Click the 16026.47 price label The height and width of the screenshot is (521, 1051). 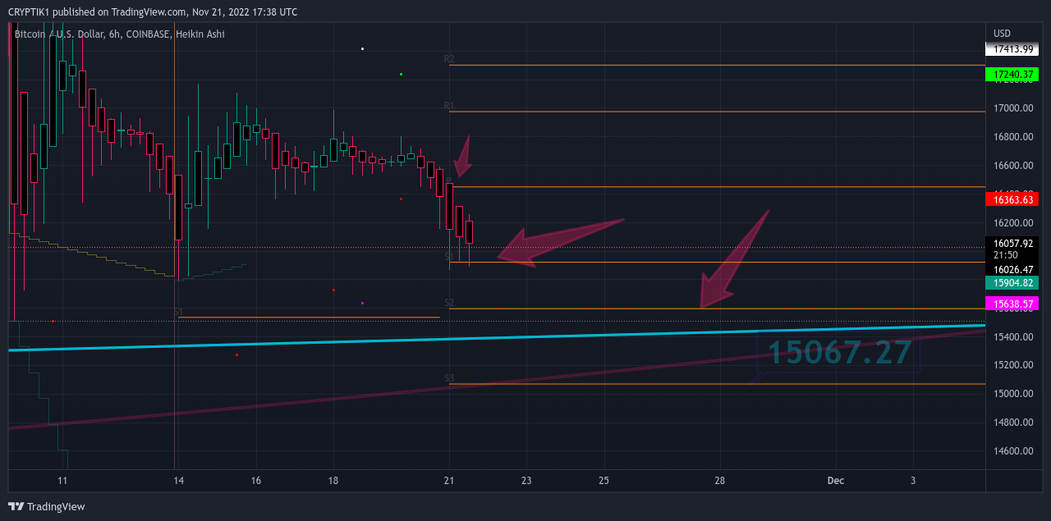click(x=1012, y=269)
